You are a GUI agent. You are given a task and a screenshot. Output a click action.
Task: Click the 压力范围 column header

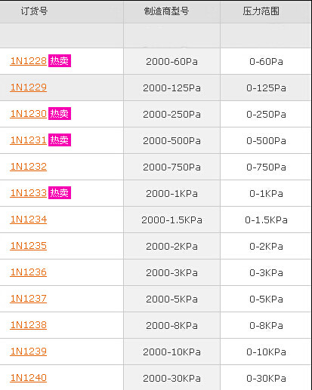tap(261, 11)
